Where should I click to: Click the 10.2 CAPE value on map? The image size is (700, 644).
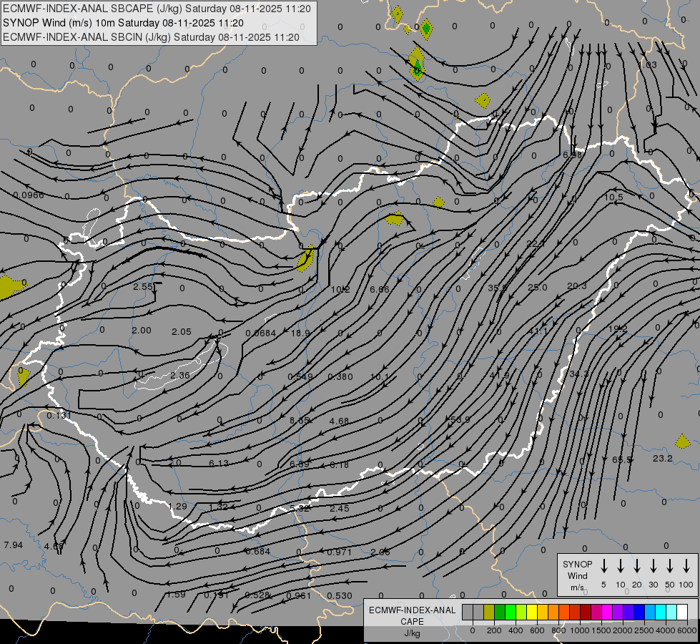click(x=340, y=290)
